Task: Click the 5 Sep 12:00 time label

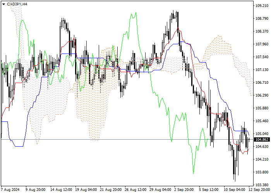Action: [x=209, y=190]
